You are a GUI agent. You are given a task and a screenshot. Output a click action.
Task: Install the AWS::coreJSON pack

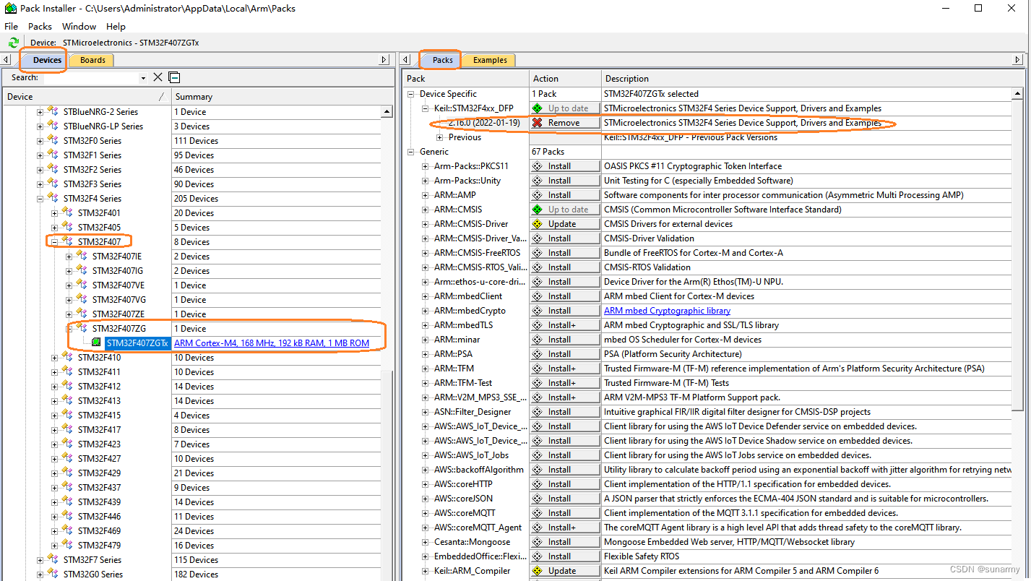(565, 499)
